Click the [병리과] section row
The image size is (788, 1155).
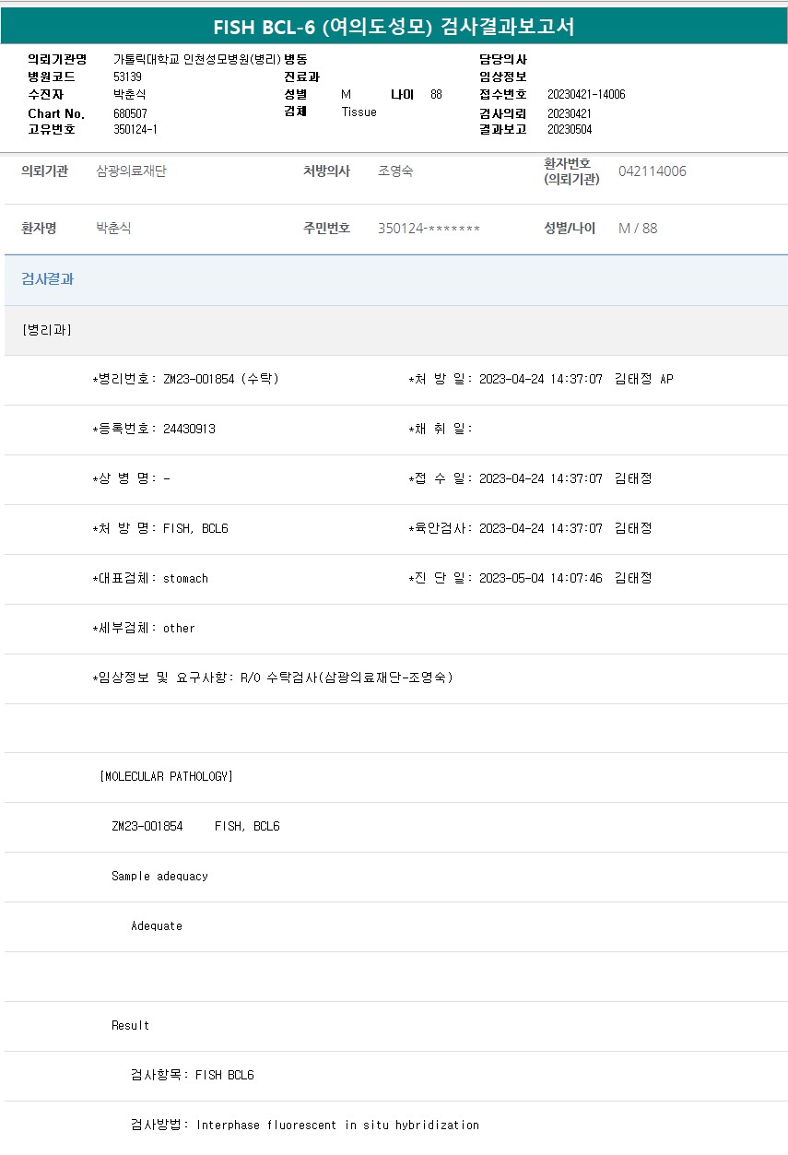[x=46, y=330]
